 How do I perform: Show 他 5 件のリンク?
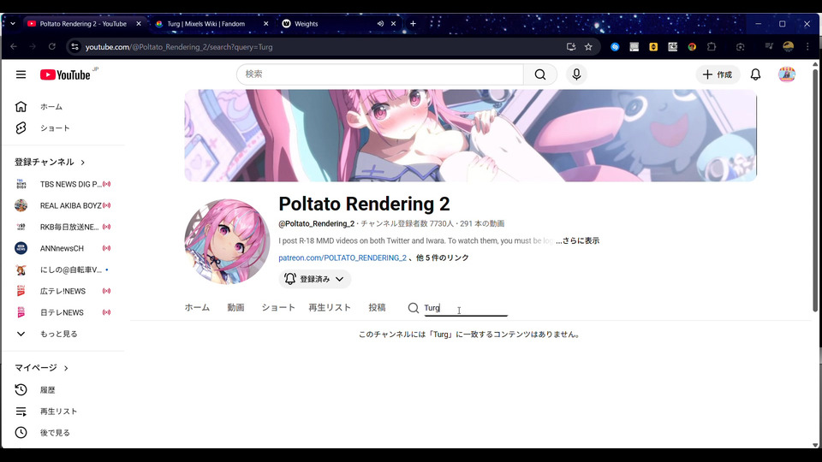443,258
